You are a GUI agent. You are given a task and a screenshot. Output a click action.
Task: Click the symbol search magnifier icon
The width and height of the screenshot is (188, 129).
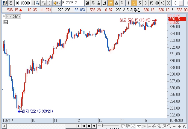click(37, 3)
